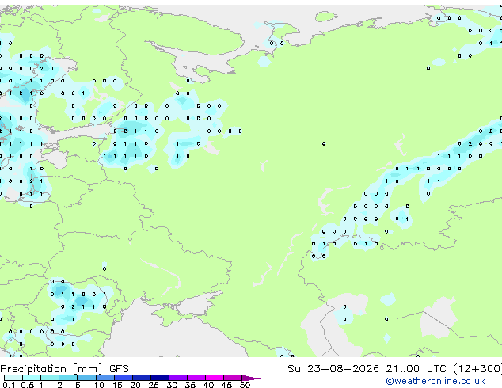The height and width of the screenshot is (388, 502).
Task: Pick the 40–45 mm magenta legend swatch
Action: tap(215, 378)
